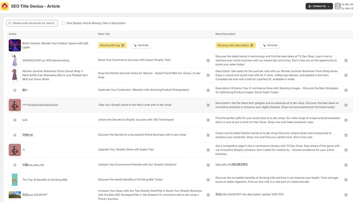Click thumbnail of article ????343434343434343434
Image resolution: width=359 pixels, height=202 pixels.
pos(15,105)
